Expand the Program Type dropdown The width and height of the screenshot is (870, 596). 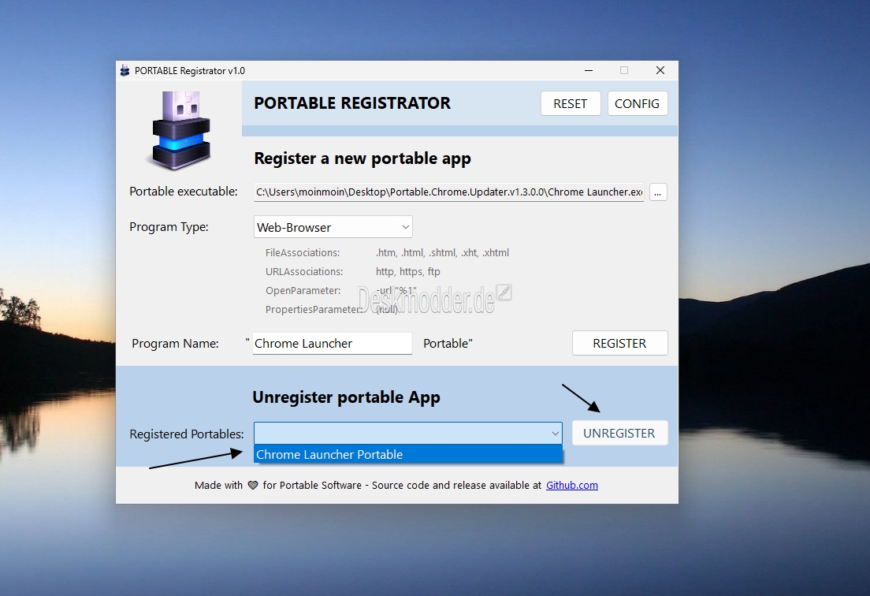pos(333,227)
